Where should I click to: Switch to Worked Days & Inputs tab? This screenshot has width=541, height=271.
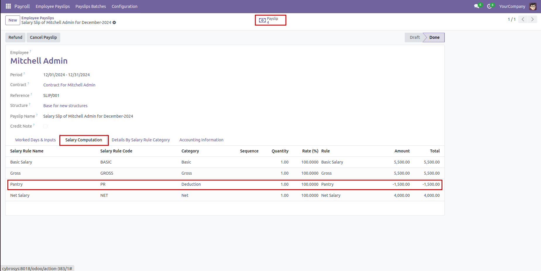(x=35, y=140)
